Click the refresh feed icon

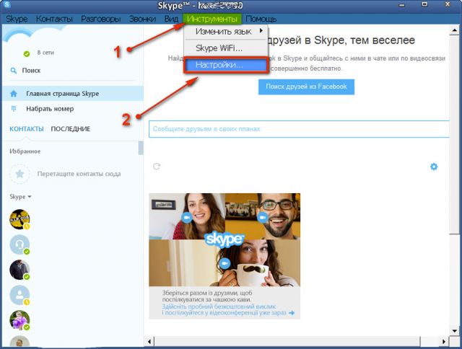[157, 167]
